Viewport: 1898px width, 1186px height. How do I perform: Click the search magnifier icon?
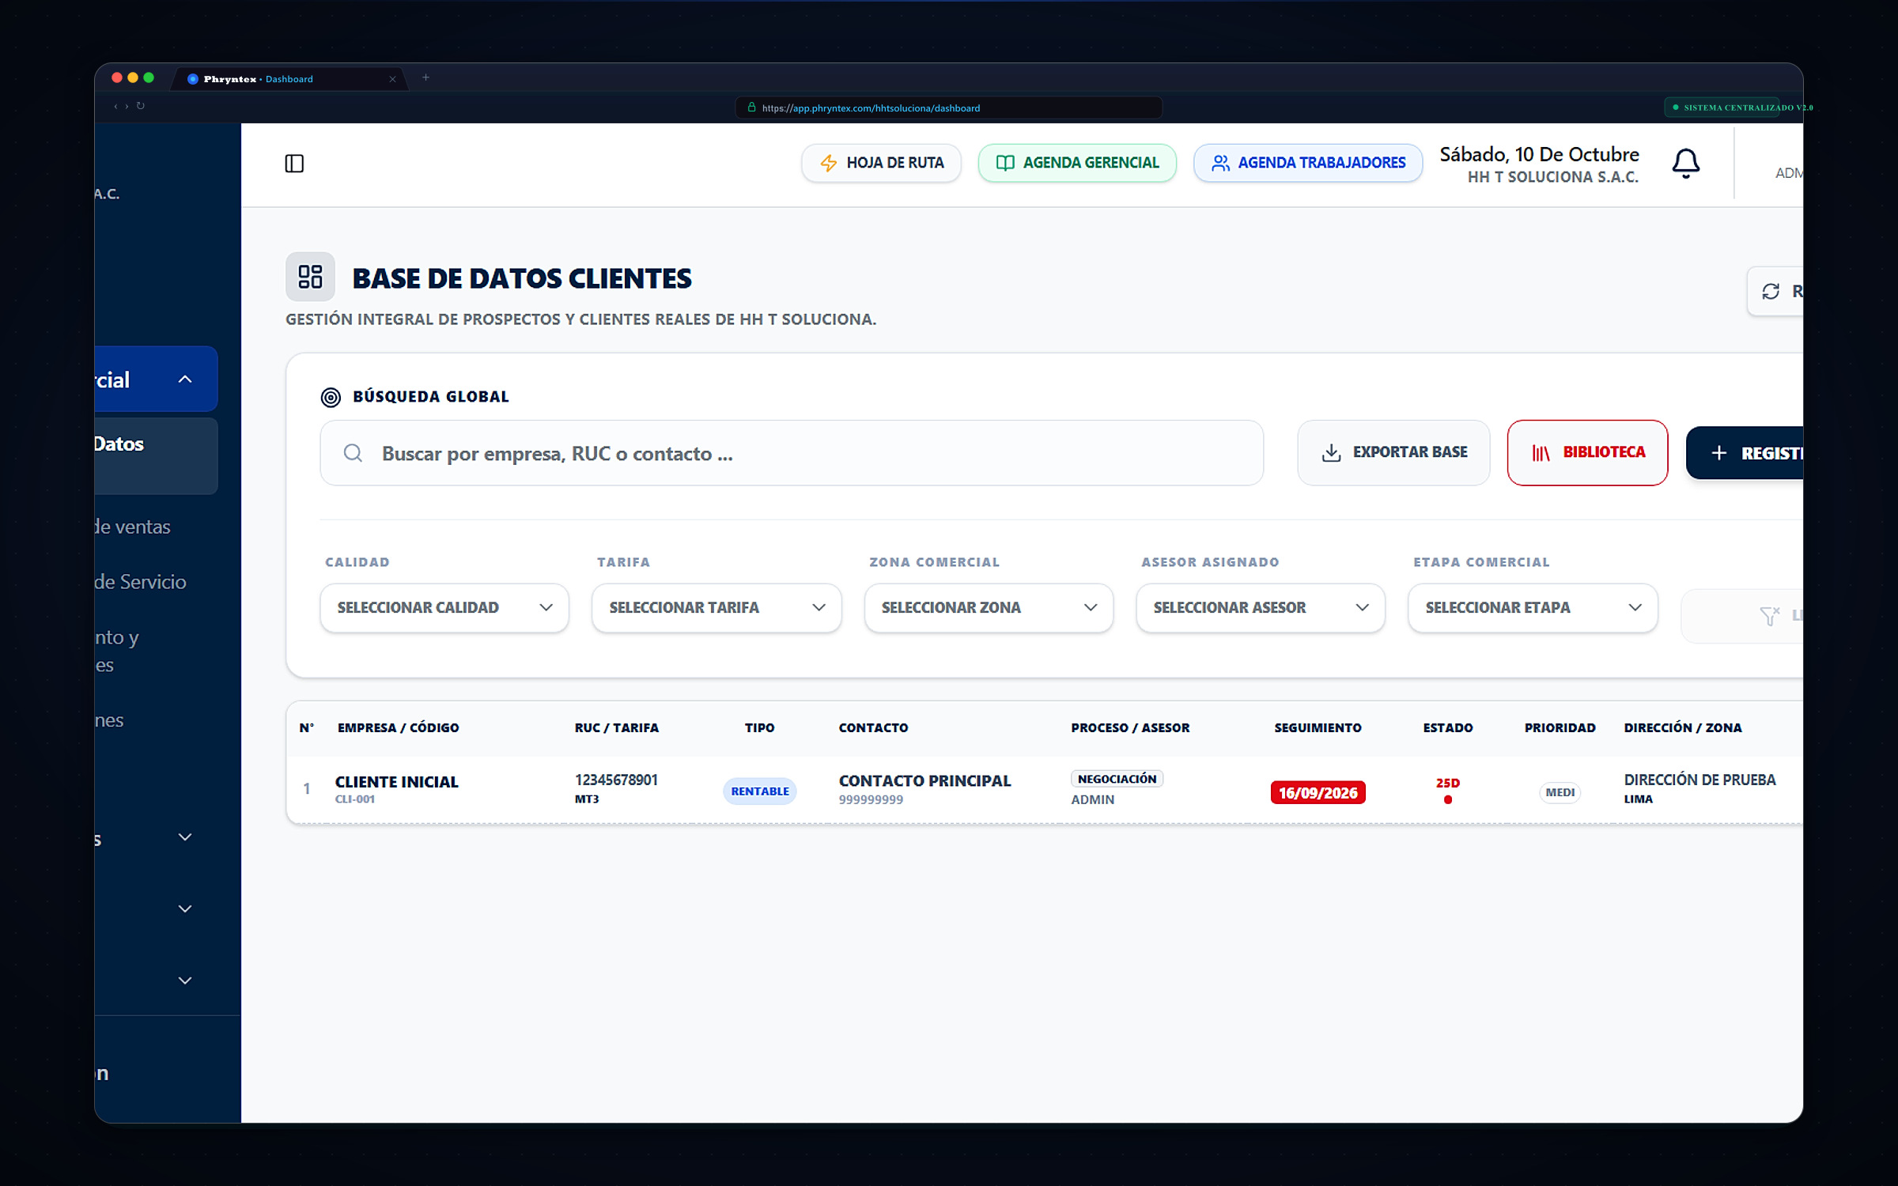353,453
